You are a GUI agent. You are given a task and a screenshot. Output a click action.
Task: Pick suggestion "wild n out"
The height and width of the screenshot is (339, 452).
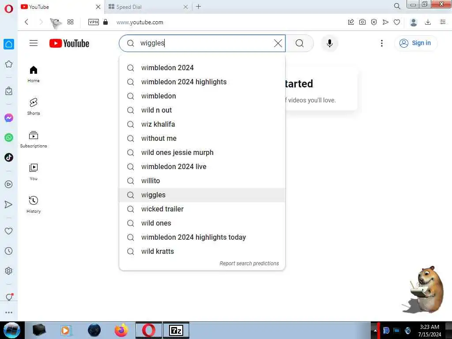pyautogui.click(x=202, y=110)
